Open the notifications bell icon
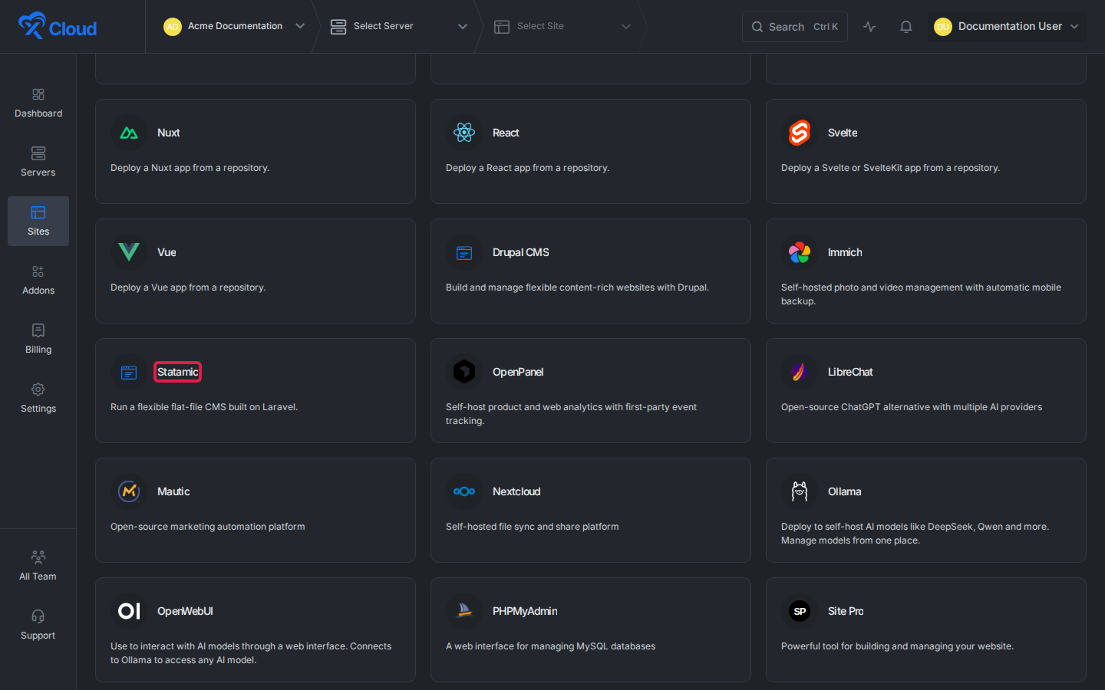The height and width of the screenshot is (690, 1105). coord(906,26)
